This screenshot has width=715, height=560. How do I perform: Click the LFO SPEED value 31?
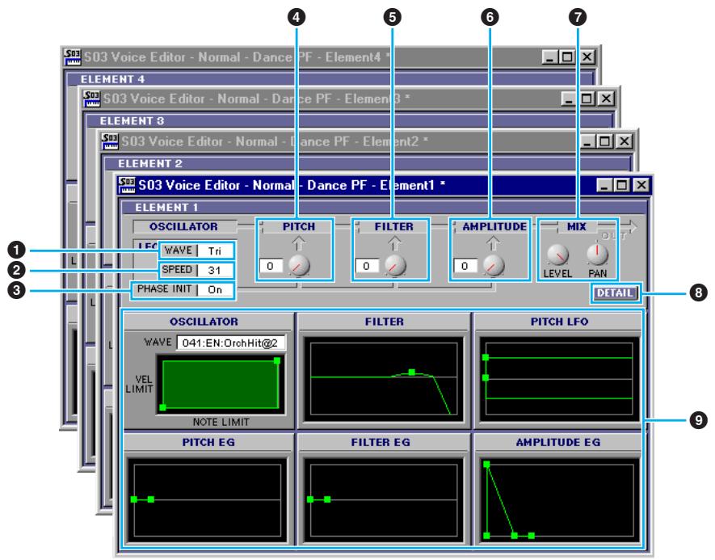click(215, 270)
